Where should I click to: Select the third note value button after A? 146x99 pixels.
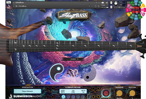78,97
